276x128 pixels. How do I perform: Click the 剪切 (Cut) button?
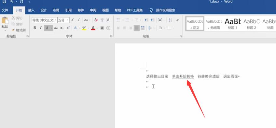tap(17, 18)
